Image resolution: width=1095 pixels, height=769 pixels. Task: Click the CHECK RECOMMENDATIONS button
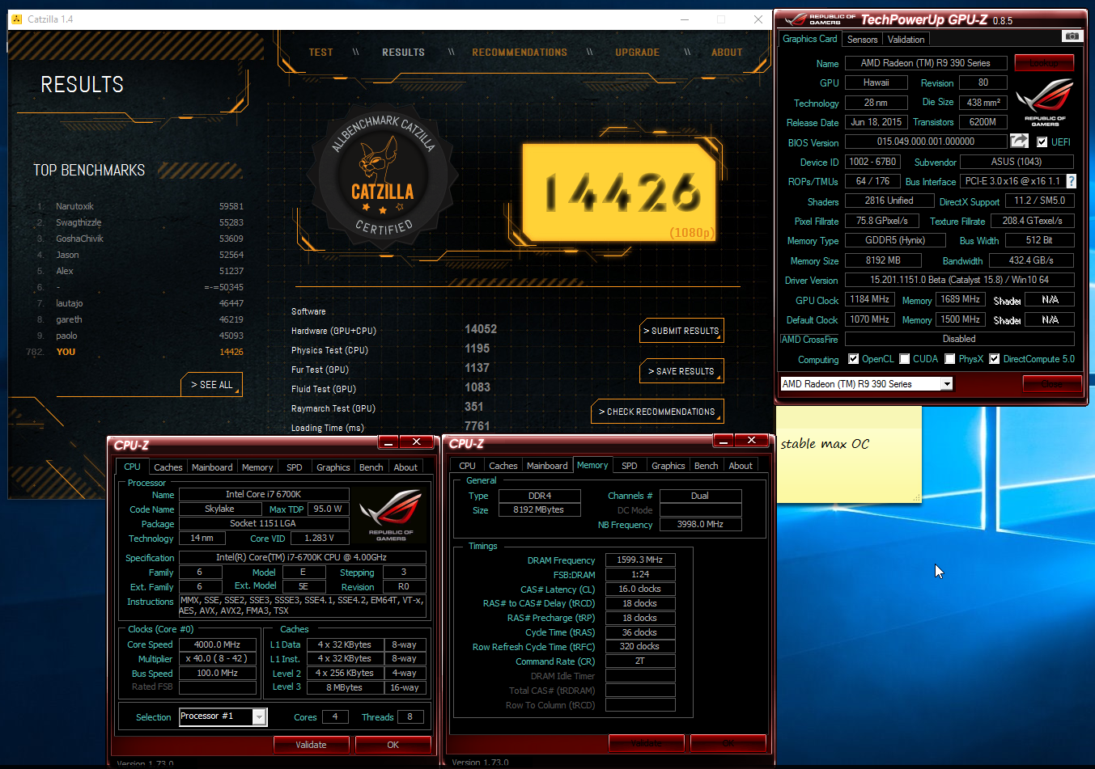pos(657,412)
